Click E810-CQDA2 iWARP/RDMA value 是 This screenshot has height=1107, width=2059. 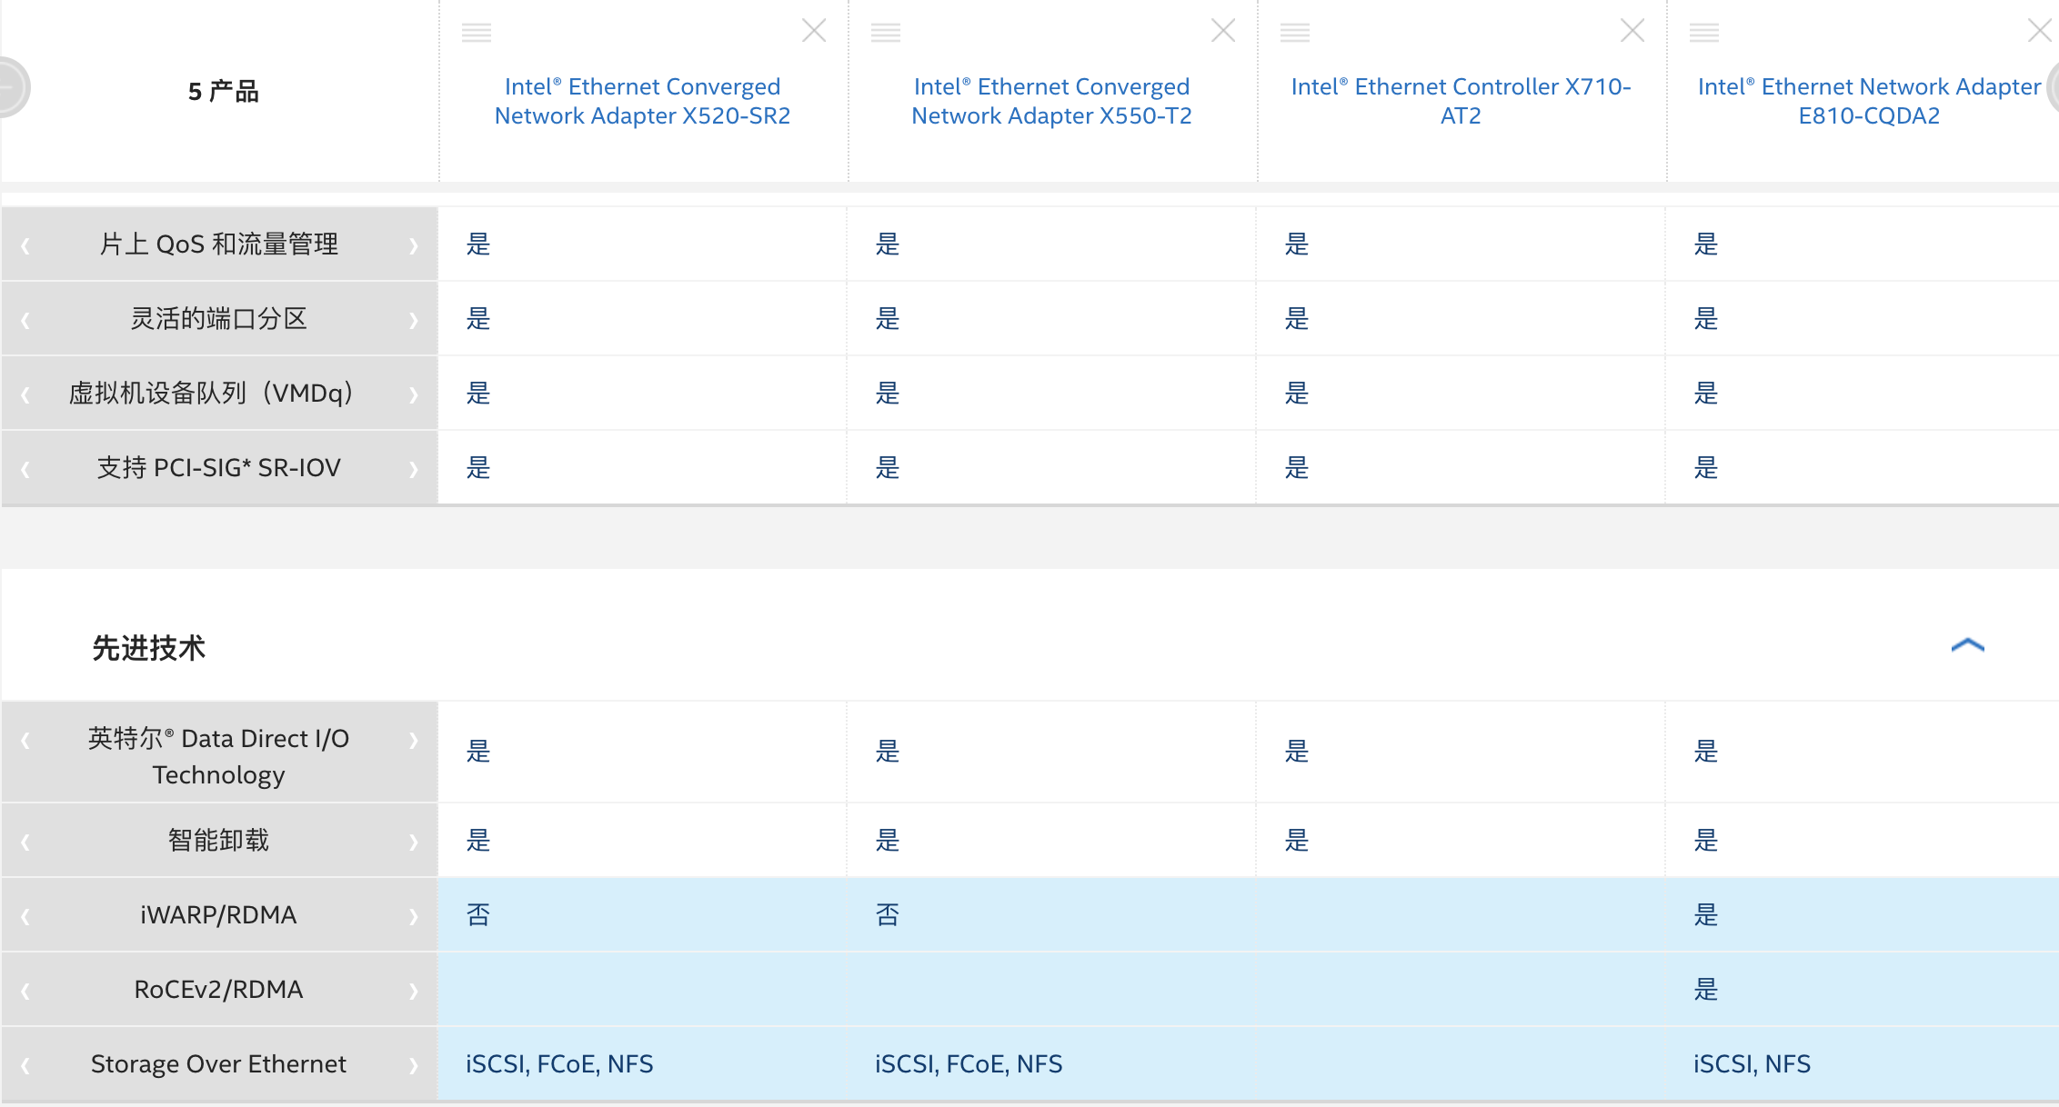1706,914
